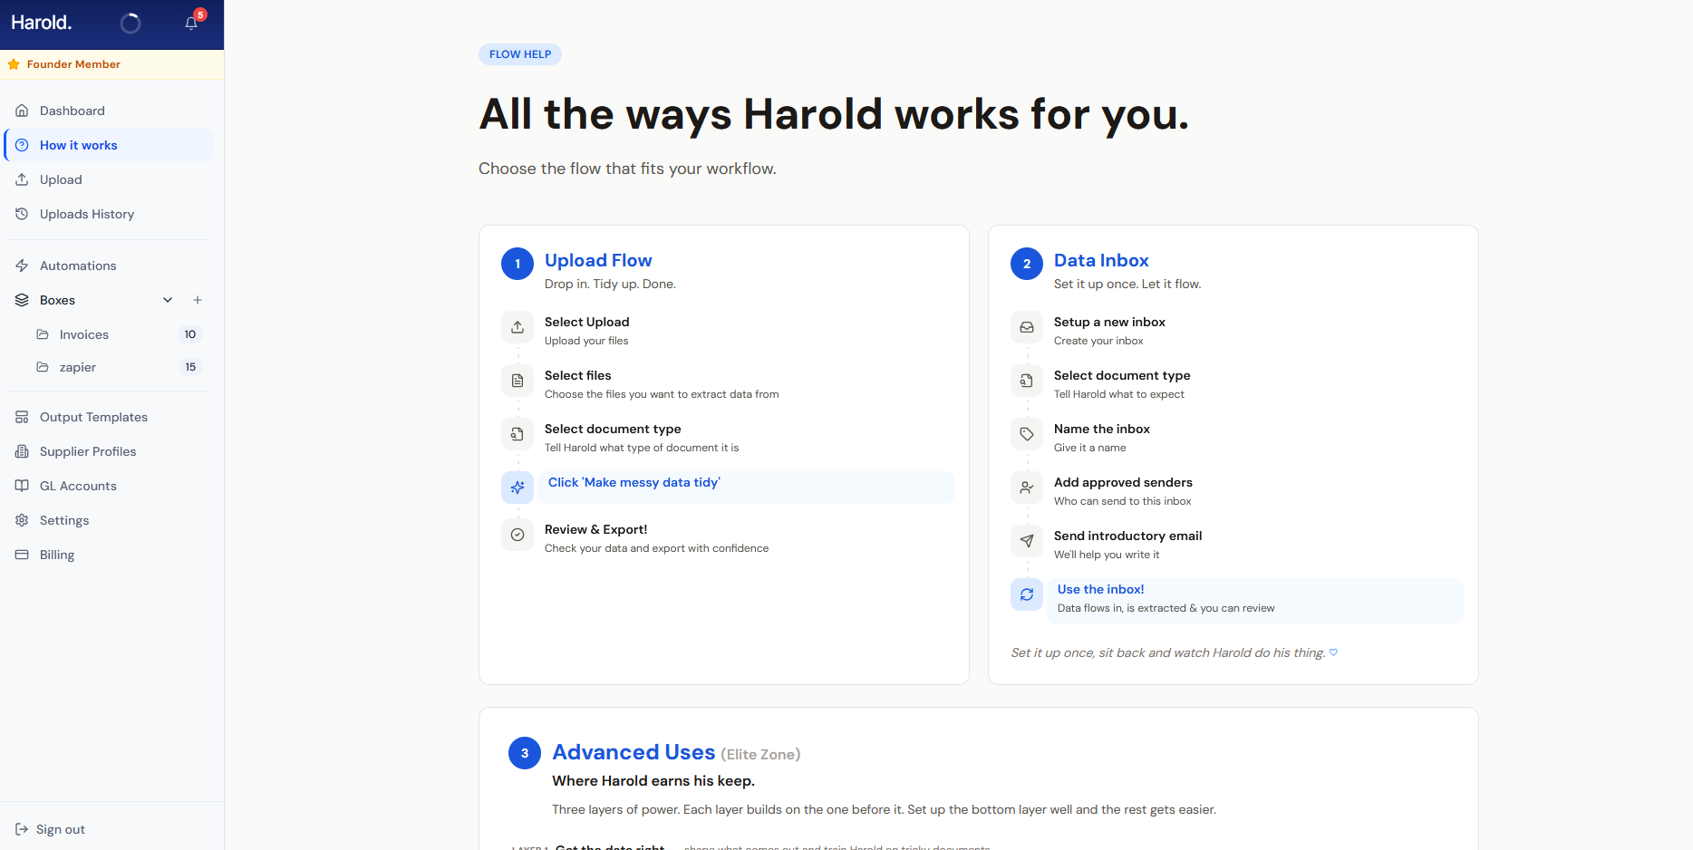Click the Dashboard home icon
Screen dimensions: 1693x850
click(22, 111)
